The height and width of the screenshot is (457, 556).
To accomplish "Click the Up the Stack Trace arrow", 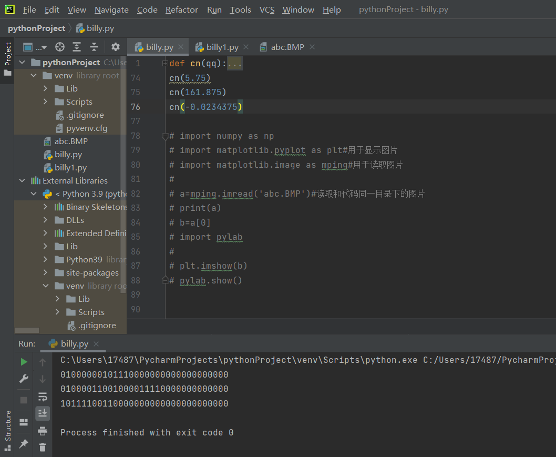I will 43,362.
